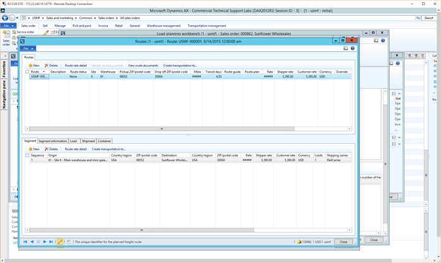Go to last record navigation arrow

pyautogui.click(x=51, y=242)
